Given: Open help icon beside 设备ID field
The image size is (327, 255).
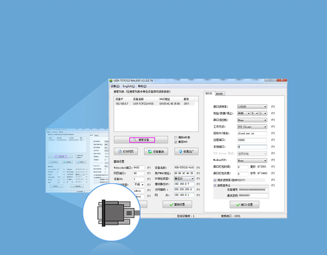Looking at the screenshot, I should tap(149, 179).
